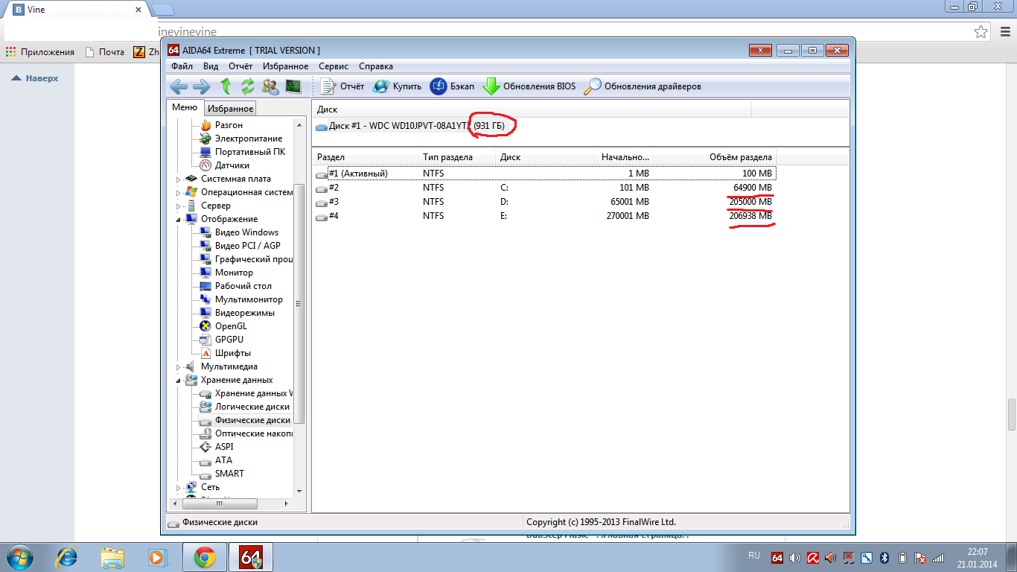This screenshot has height=572, width=1017.
Task: Click the Бэкап toolbar button
Action: point(452,86)
